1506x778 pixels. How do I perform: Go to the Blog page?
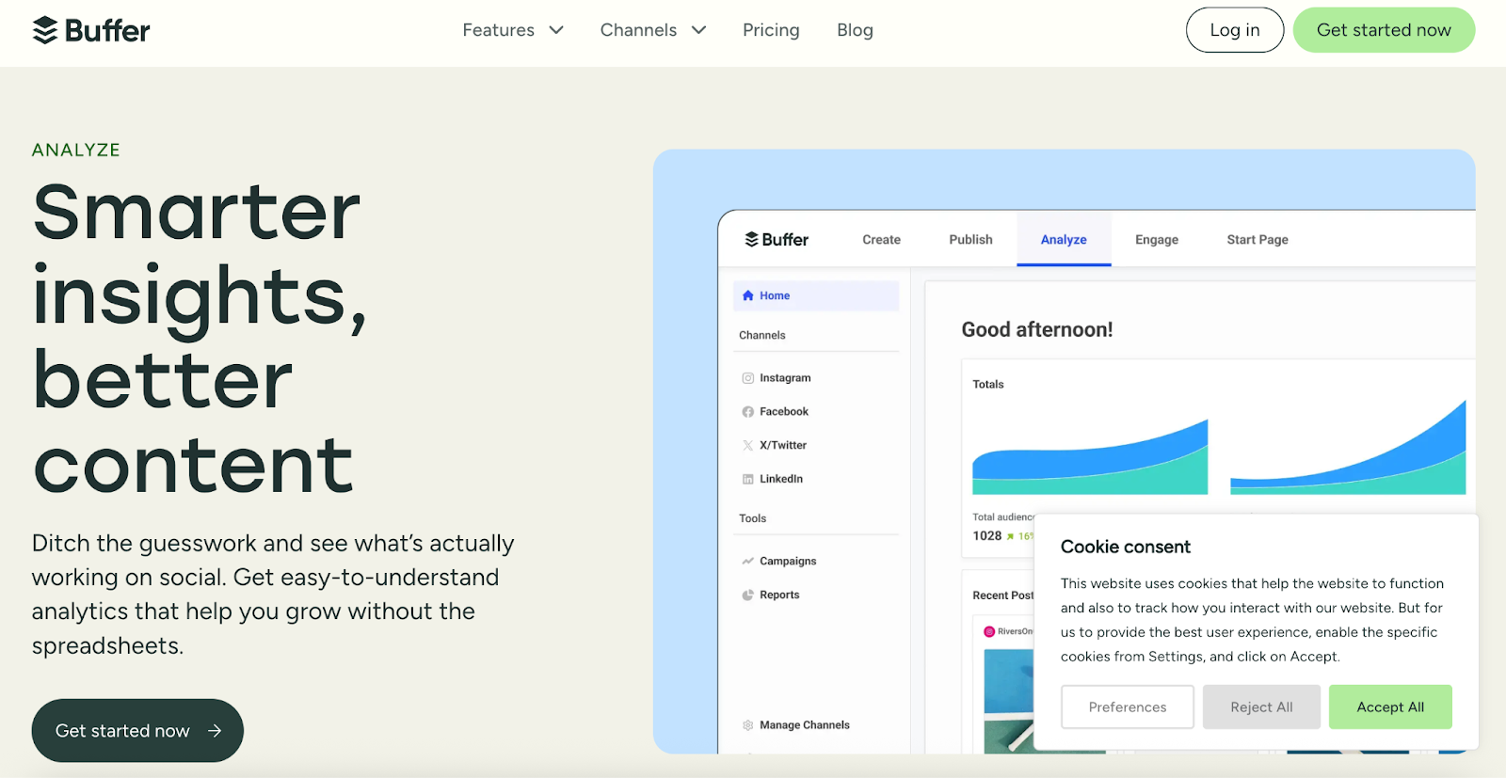[x=855, y=30]
